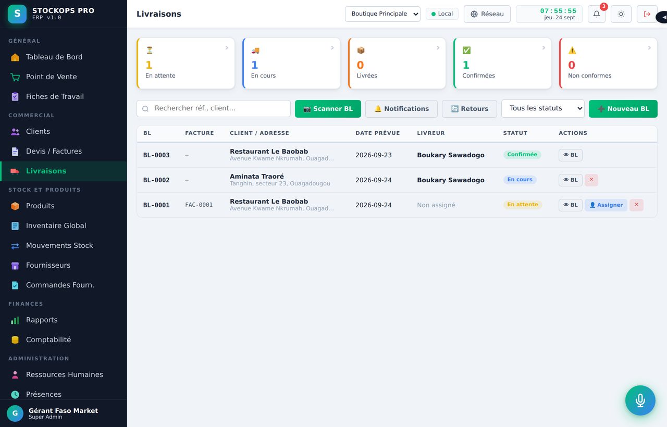Screen dimensions: 667x427
Task: Click Assigner for BL-0001
Action: (606, 205)
